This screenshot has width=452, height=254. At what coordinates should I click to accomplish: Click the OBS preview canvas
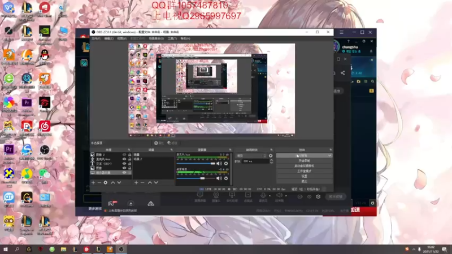(x=211, y=90)
